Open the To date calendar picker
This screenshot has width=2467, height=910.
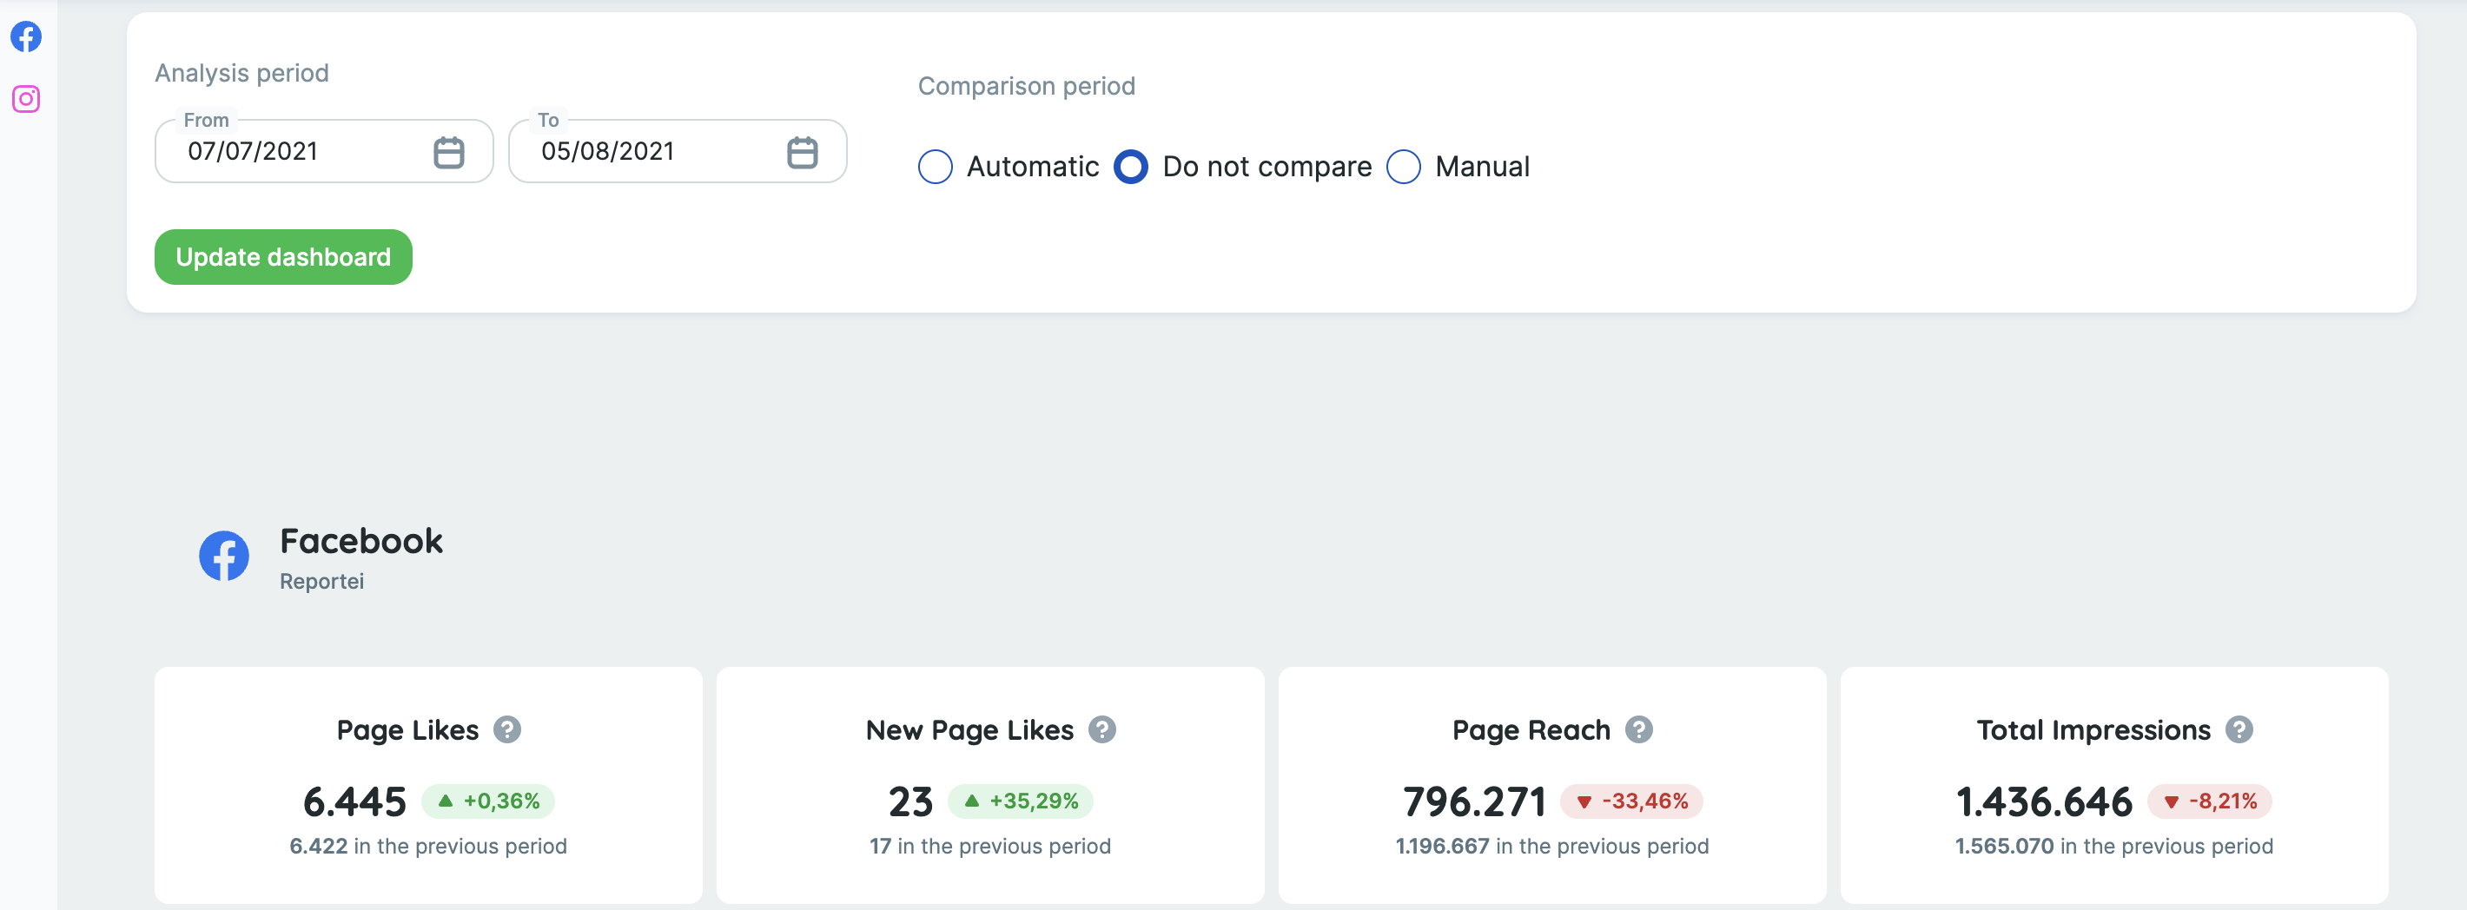pyautogui.click(x=804, y=150)
